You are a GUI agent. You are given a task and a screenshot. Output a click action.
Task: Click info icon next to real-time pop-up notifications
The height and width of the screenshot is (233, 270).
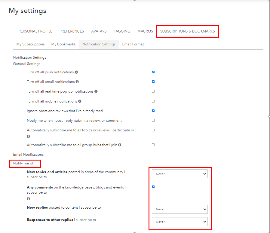coord(96,91)
